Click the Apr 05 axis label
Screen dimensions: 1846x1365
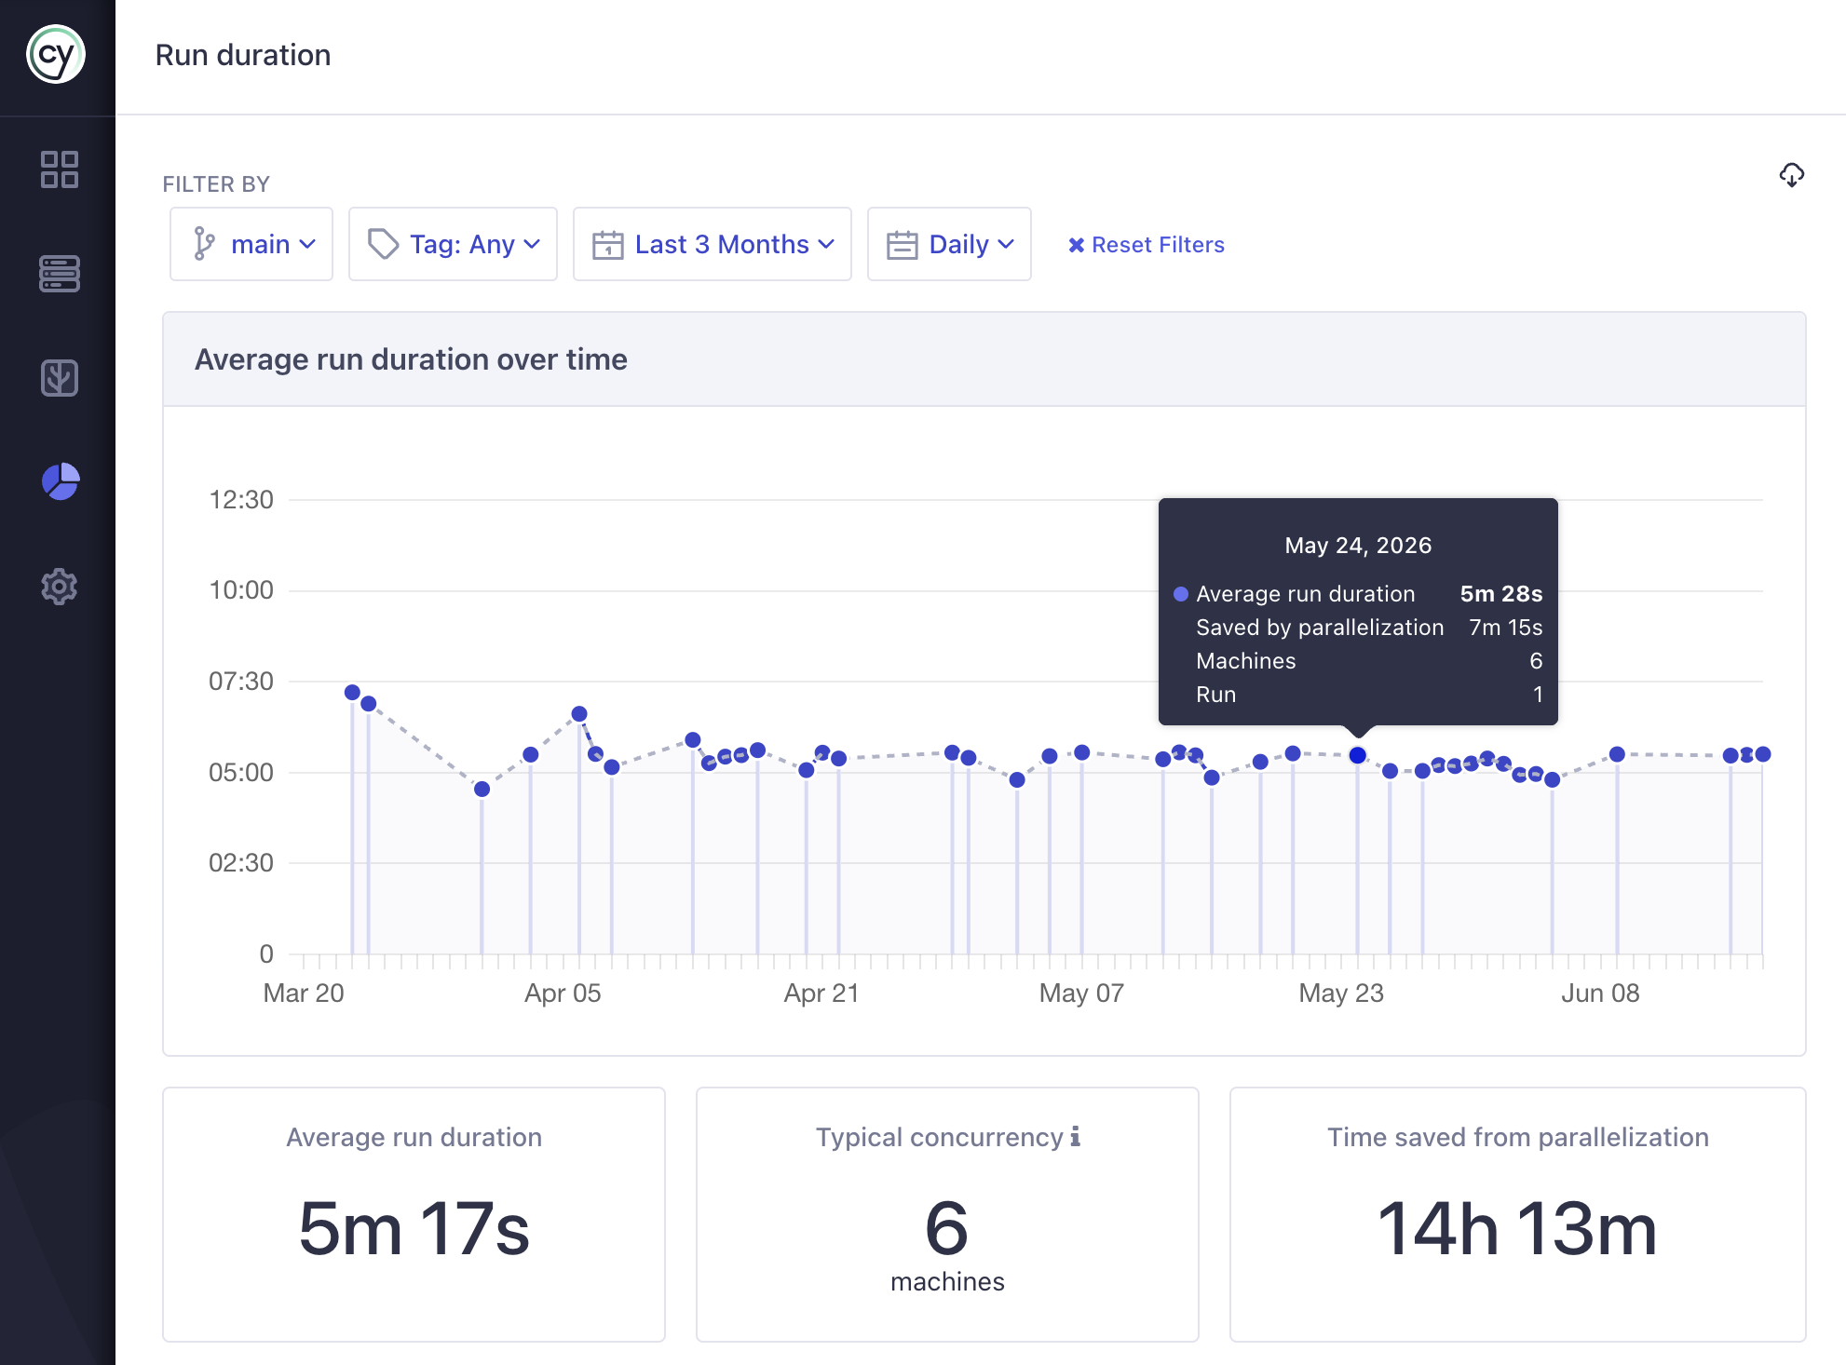[563, 993]
